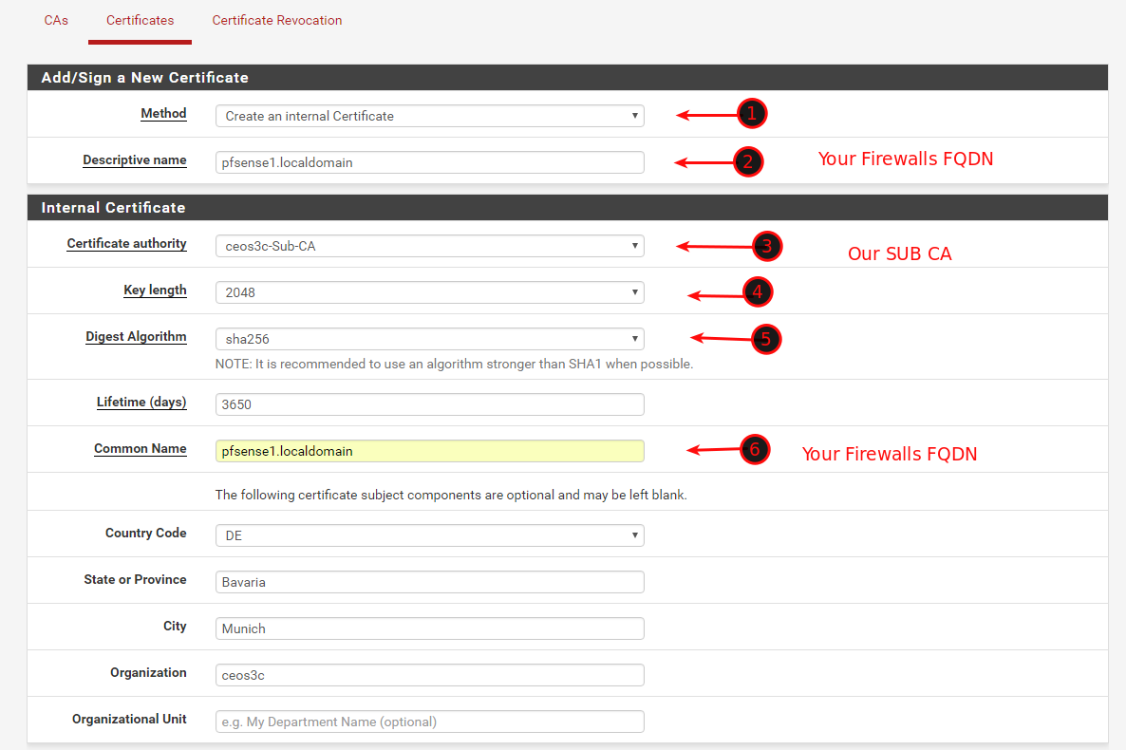Click the Descriptive name label link
1126x750 pixels.
(135, 160)
